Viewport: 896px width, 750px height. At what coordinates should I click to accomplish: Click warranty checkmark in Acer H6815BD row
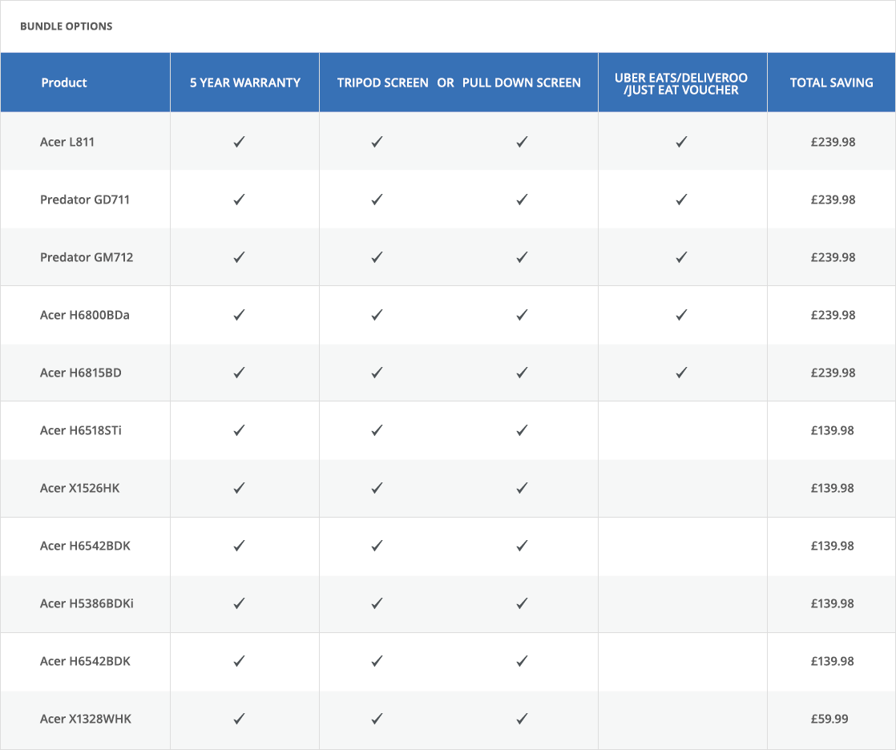coord(239,373)
